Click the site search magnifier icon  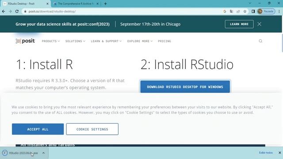click(260, 41)
